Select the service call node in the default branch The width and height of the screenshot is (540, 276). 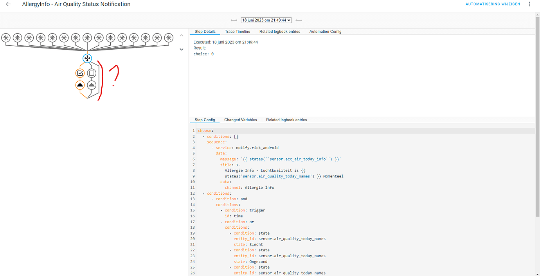tap(92, 84)
